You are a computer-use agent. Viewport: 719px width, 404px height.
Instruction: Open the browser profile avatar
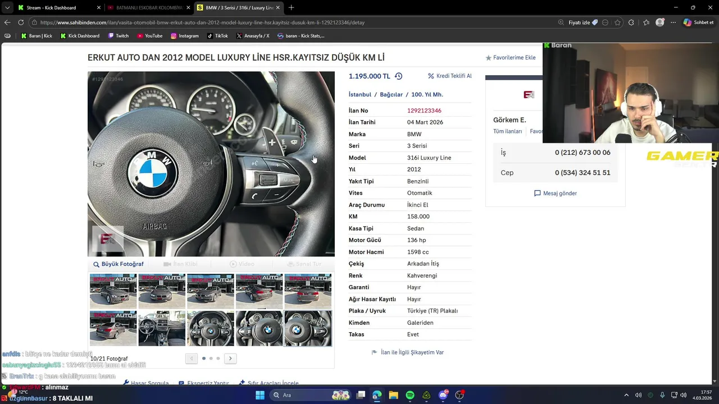click(x=660, y=22)
